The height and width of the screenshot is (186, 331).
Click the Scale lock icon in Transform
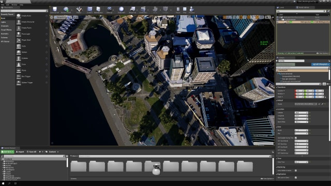click(x=325, y=97)
